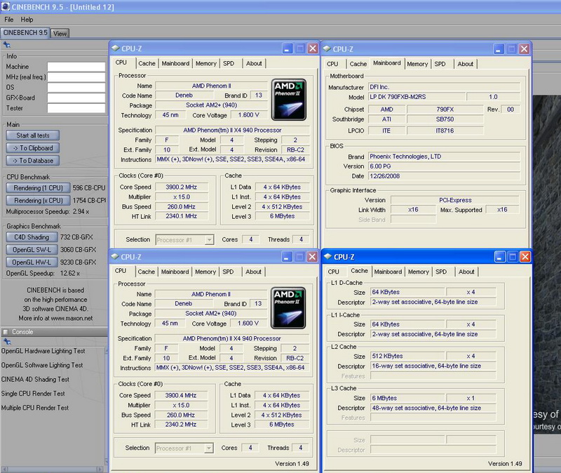Image resolution: width=561 pixels, height=473 pixels.
Task: Open the About tab in the Cache CPU-Z window
Action: coord(466,272)
